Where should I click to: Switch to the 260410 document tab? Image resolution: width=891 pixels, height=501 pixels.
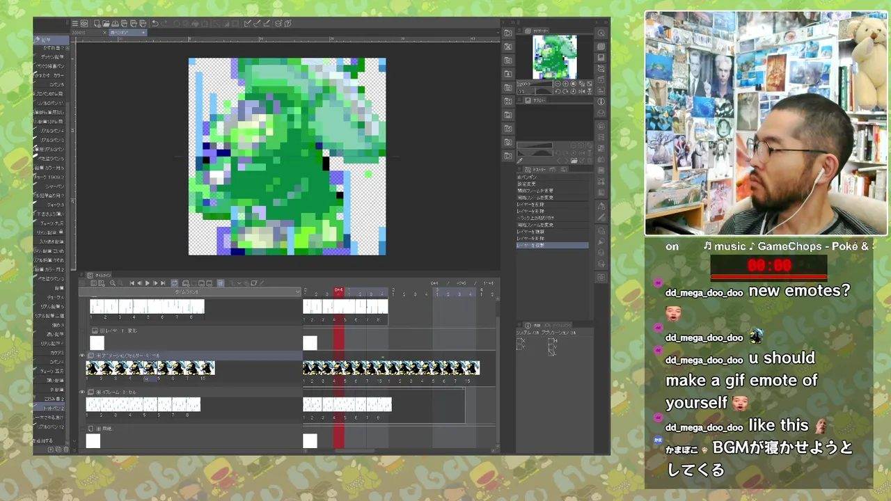(x=79, y=33)
